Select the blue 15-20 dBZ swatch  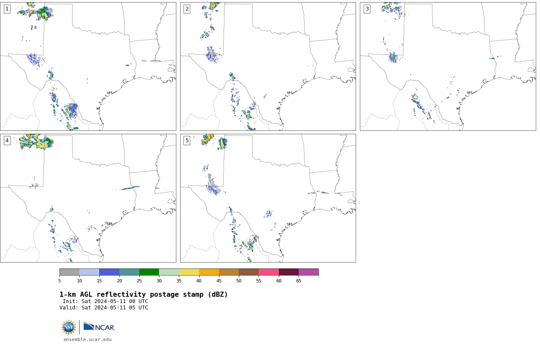click(x=109, y=272)
